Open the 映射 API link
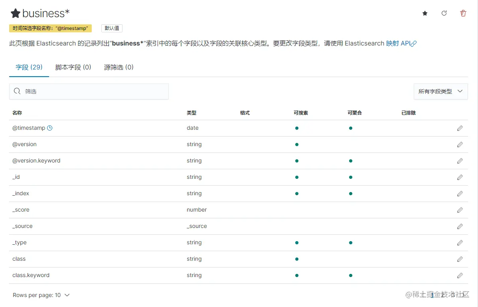 click(x=401, y=43)
